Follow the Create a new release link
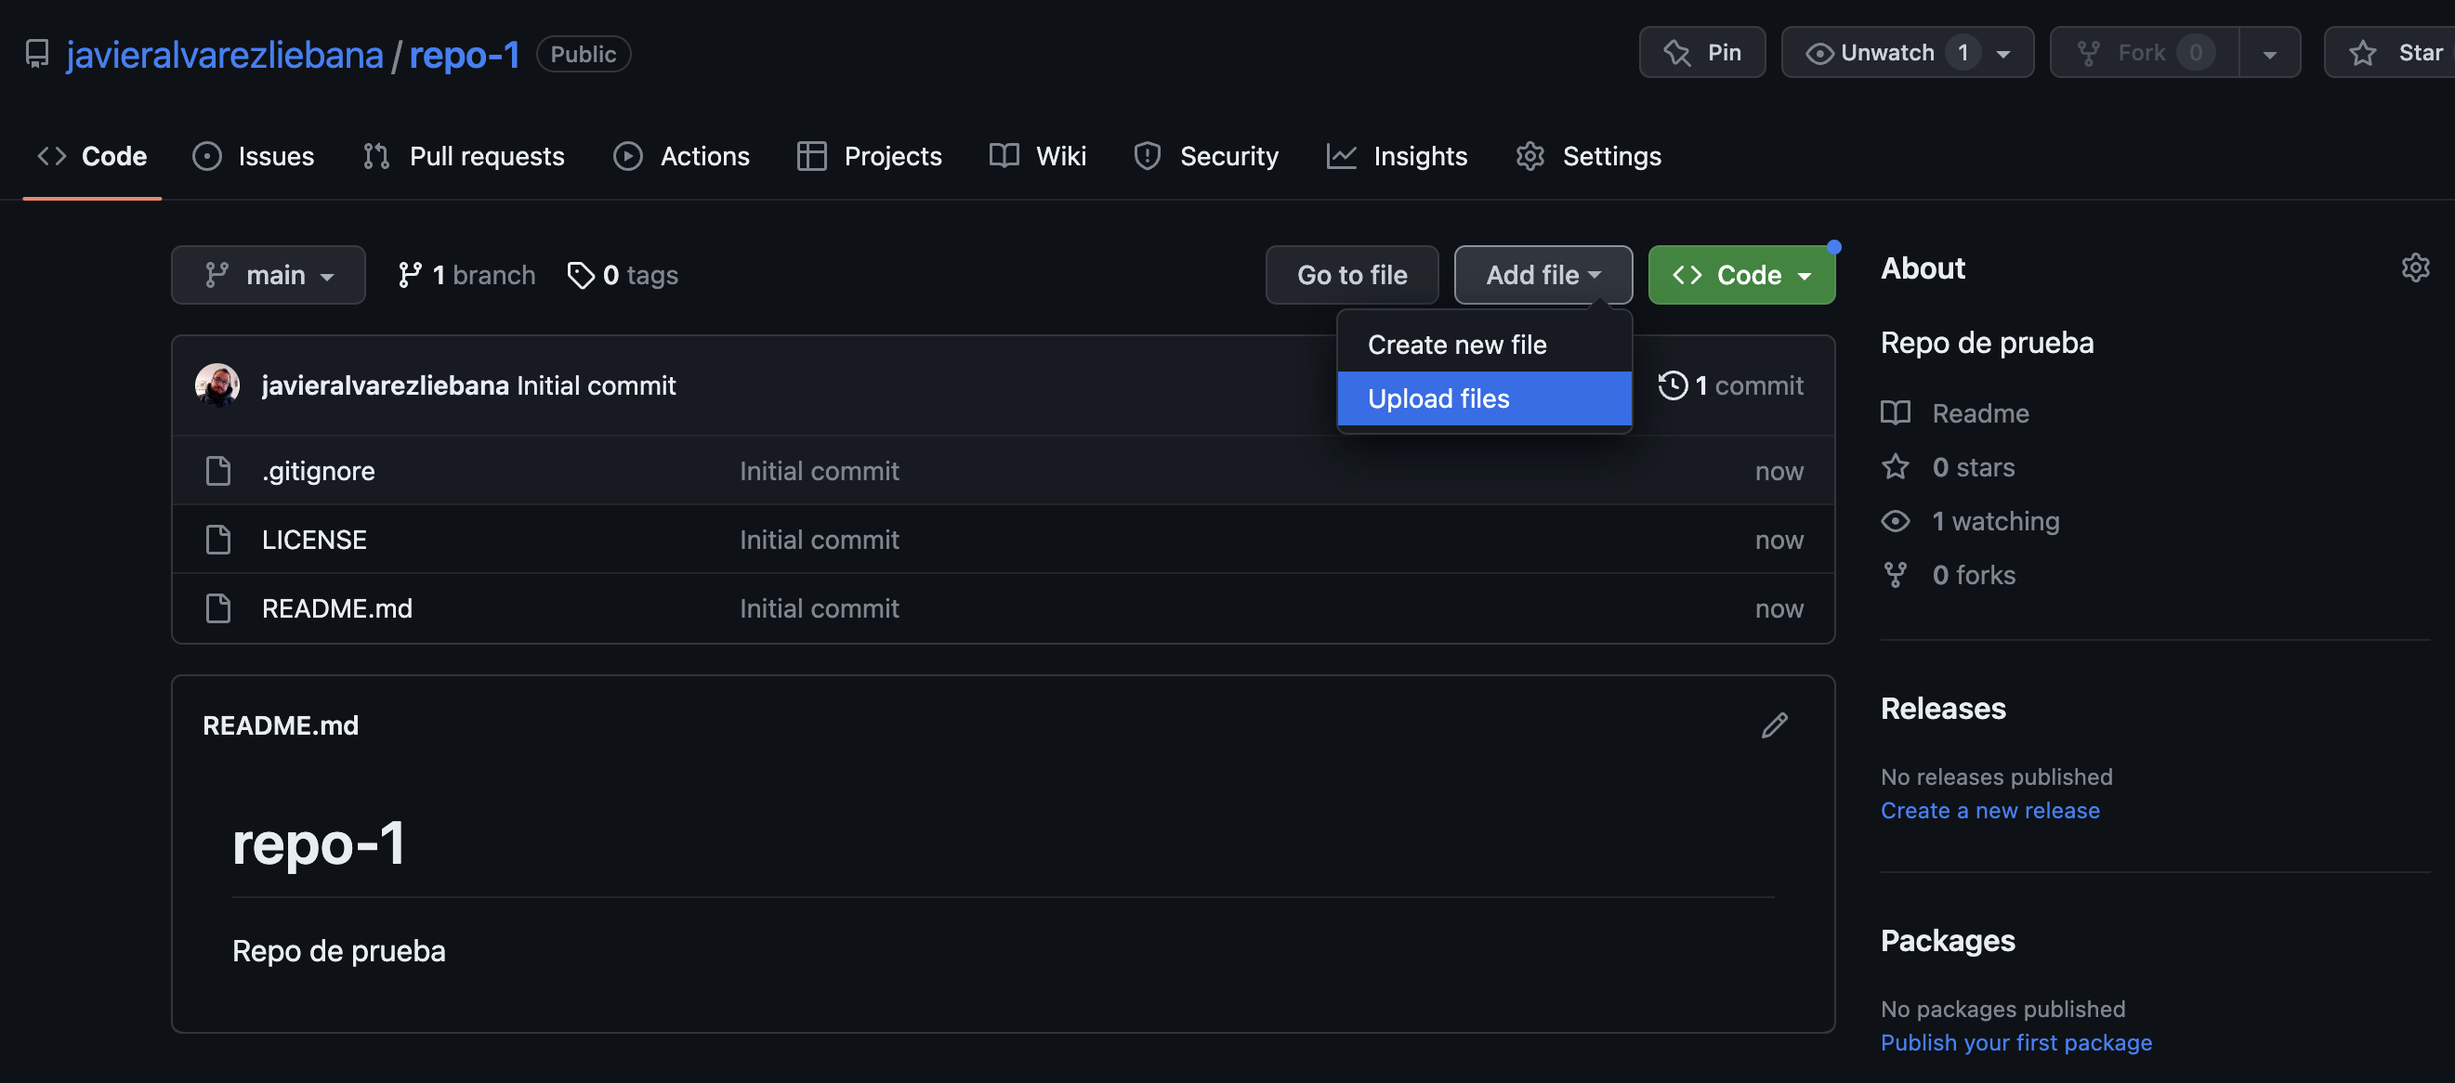 [x=1989, y=811]
